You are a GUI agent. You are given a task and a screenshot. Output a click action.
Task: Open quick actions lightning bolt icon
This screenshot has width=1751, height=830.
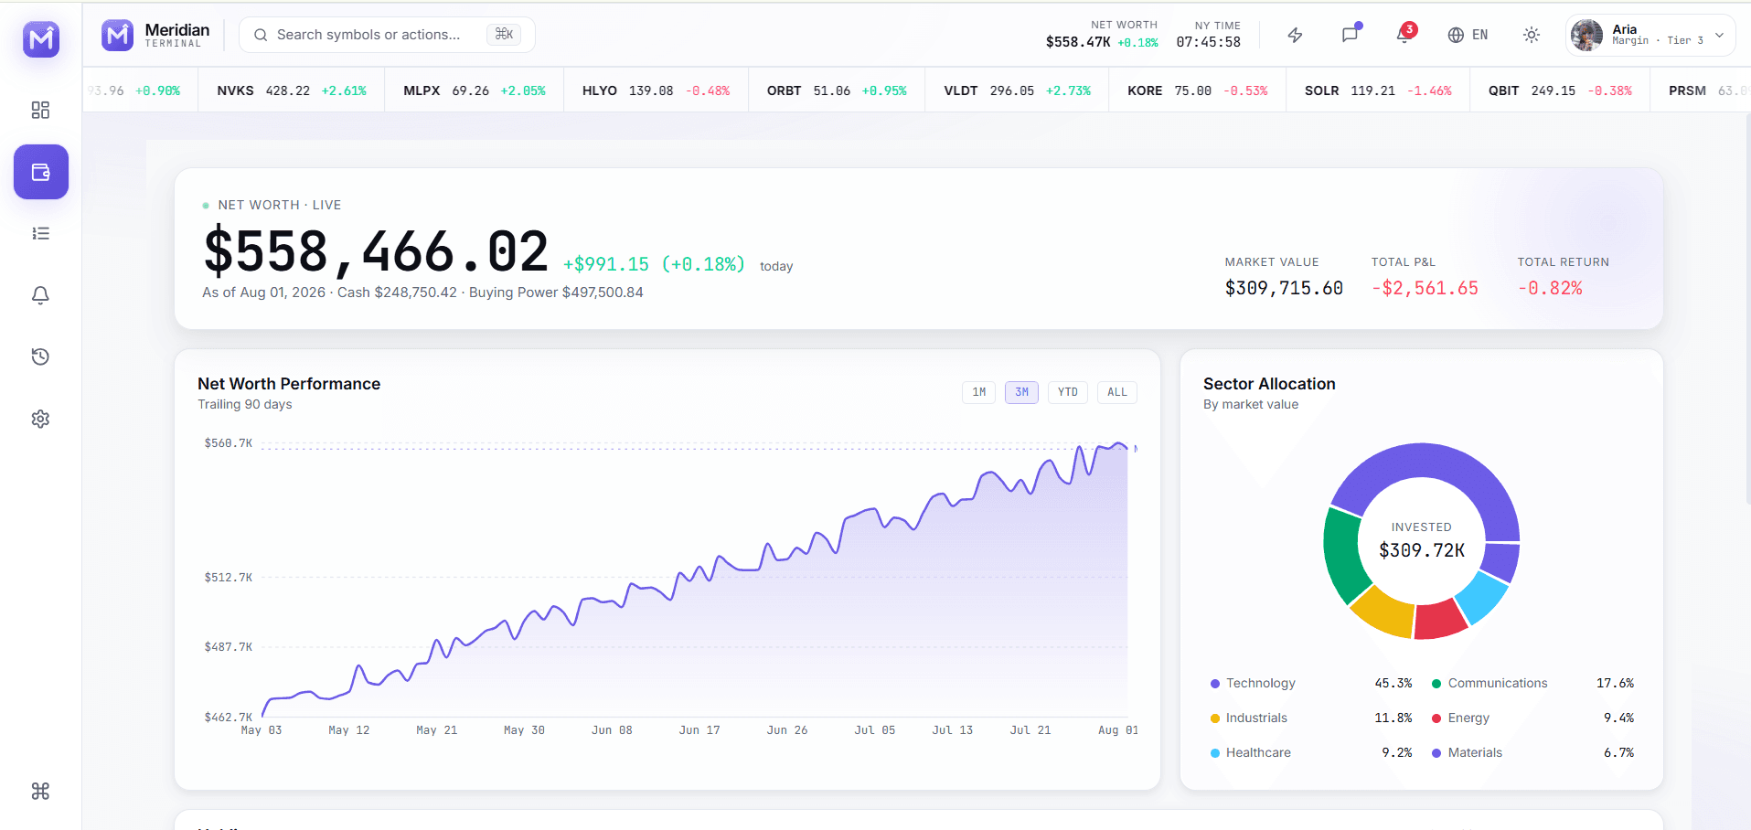coord(1295,36)
